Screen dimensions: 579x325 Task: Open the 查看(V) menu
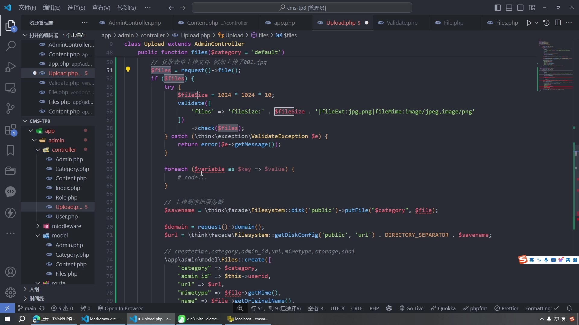pos(101,8)
